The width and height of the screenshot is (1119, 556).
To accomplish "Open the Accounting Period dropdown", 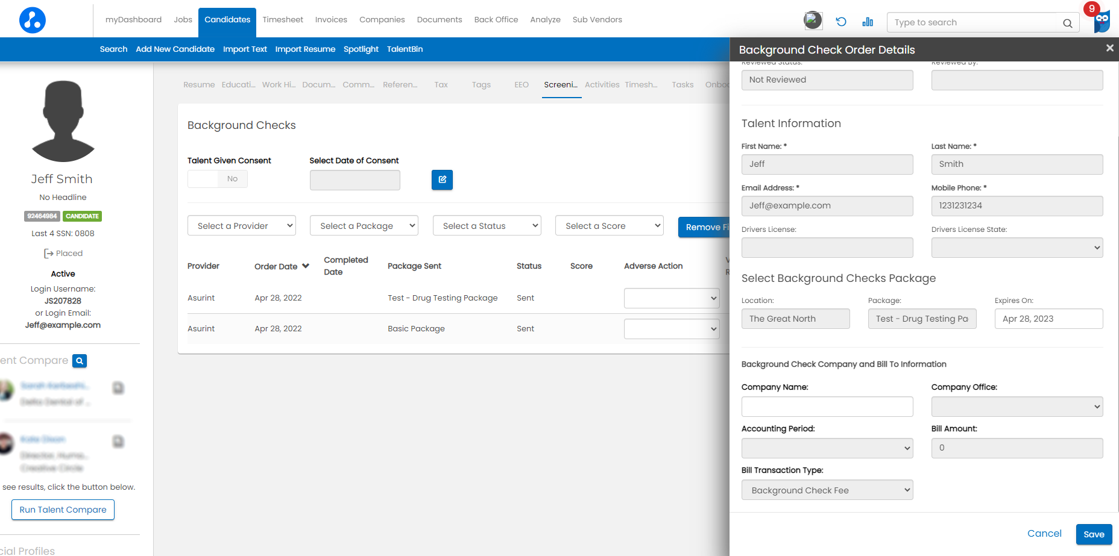I will click(827, 448).
